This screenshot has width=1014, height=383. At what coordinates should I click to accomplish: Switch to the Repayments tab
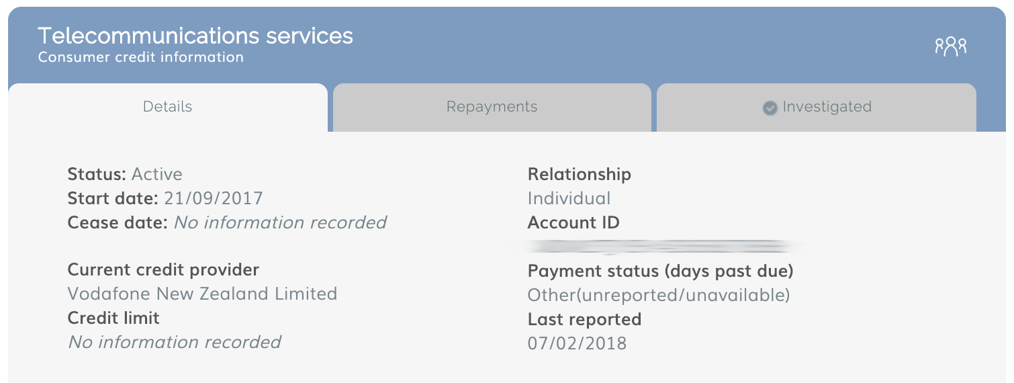[x=492, y=107]
